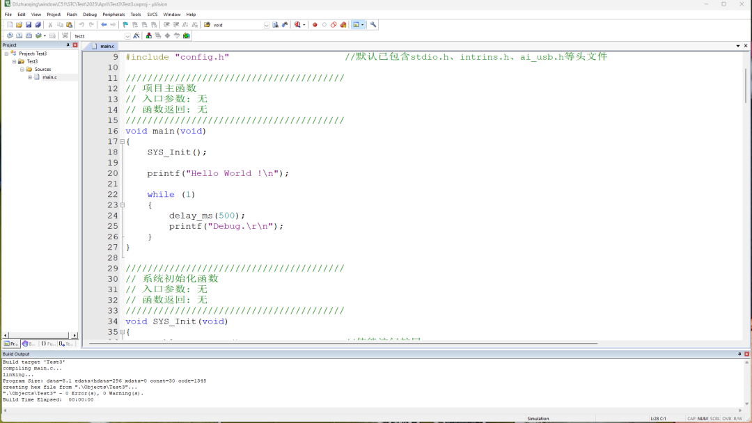
Task: Click the Kill all breakpoints icon
Action: (x=343, y=25)
